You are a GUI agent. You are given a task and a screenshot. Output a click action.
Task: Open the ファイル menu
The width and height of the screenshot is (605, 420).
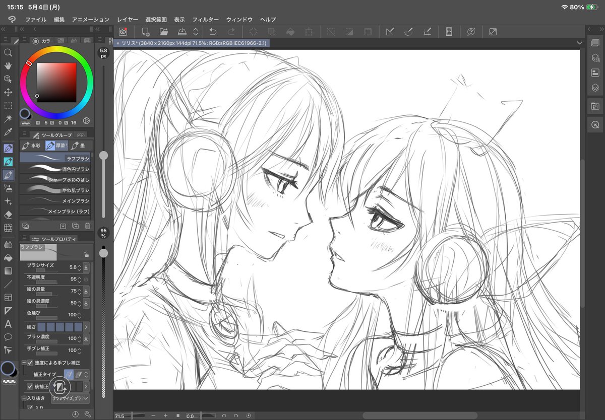point(36,19)
